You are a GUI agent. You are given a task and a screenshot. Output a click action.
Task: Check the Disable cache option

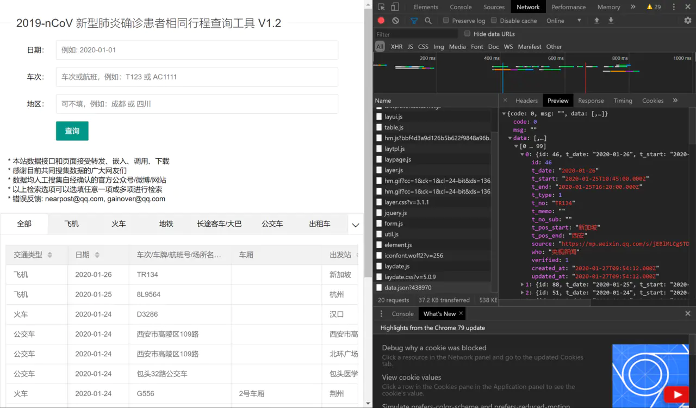pyautogui.click(x=494, y=21)
